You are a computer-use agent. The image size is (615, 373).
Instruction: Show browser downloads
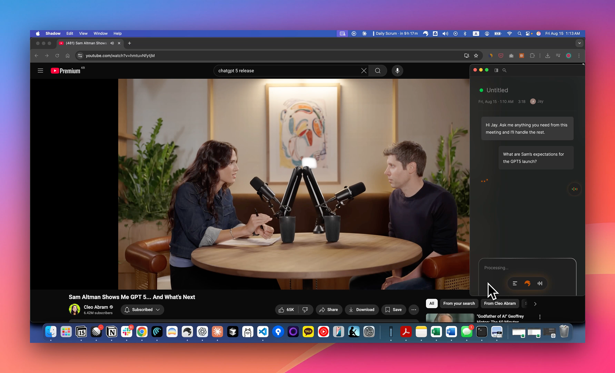pos(547,56)
